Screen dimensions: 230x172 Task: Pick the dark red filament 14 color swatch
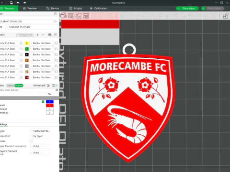27,77
